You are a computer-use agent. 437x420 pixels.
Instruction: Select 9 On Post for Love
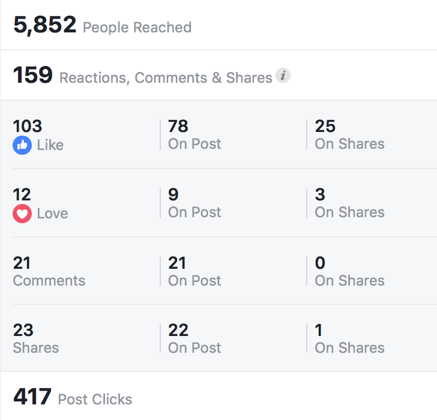tap(194, 203)
